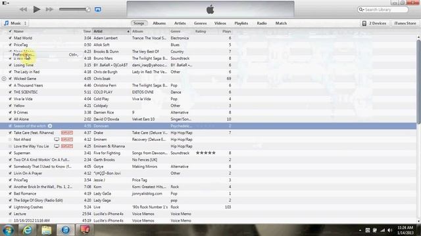Skip forward with the fast-forward button
The image size is (421, 236).
(x=49, y=9)
